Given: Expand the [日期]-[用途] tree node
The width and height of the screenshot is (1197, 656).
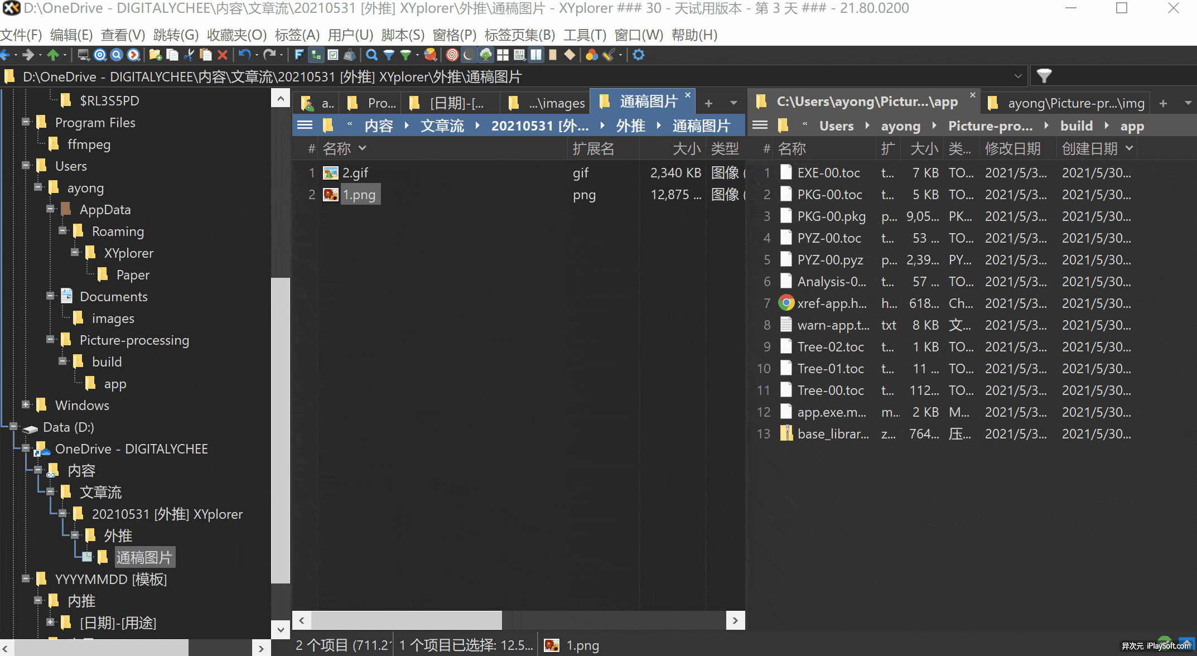Looking at the screenshot, I should (x=50, y=622).
